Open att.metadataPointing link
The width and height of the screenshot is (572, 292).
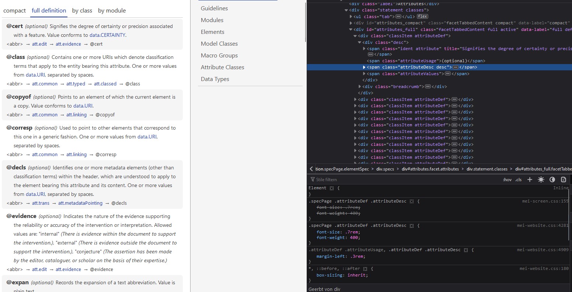coord(80,203)
